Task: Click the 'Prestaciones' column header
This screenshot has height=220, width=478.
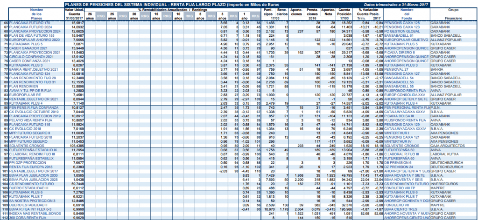Action: click(312, 12)
